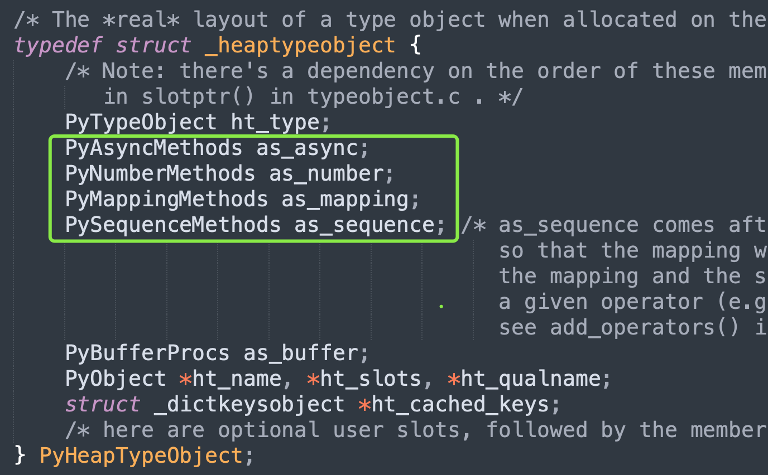Click the ht_cached_keys member
The image size is (768, 475).
point(460,405)
